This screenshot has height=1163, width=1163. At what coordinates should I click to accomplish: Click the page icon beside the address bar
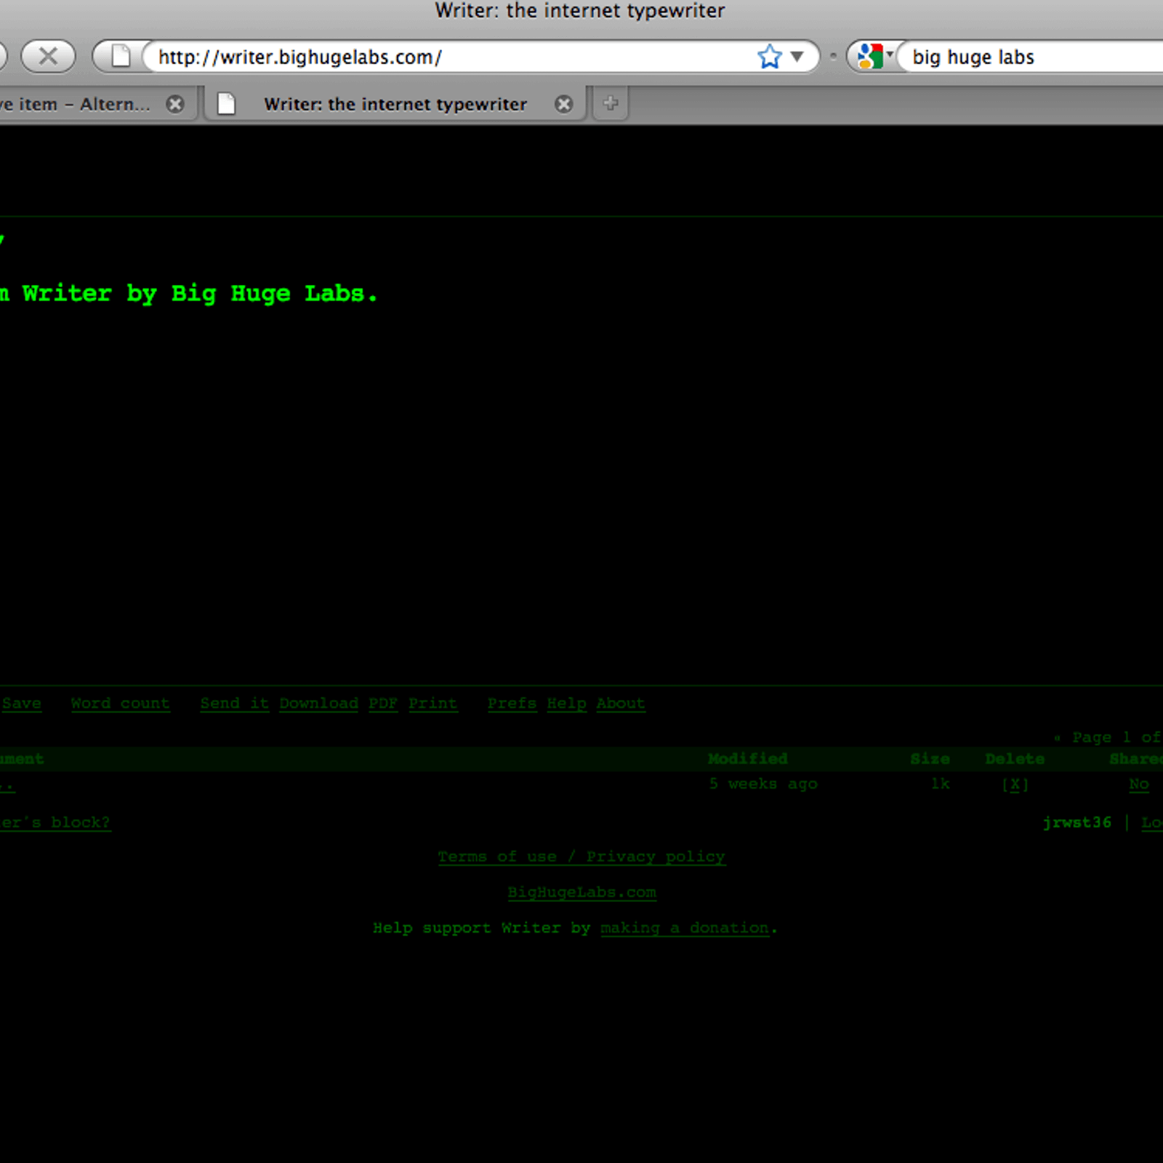[121, 56]
